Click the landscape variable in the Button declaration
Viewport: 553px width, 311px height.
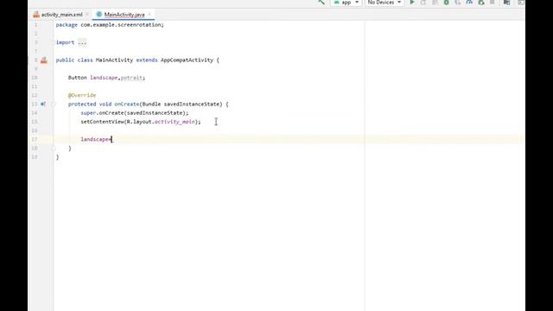click(x=104, y=78)
